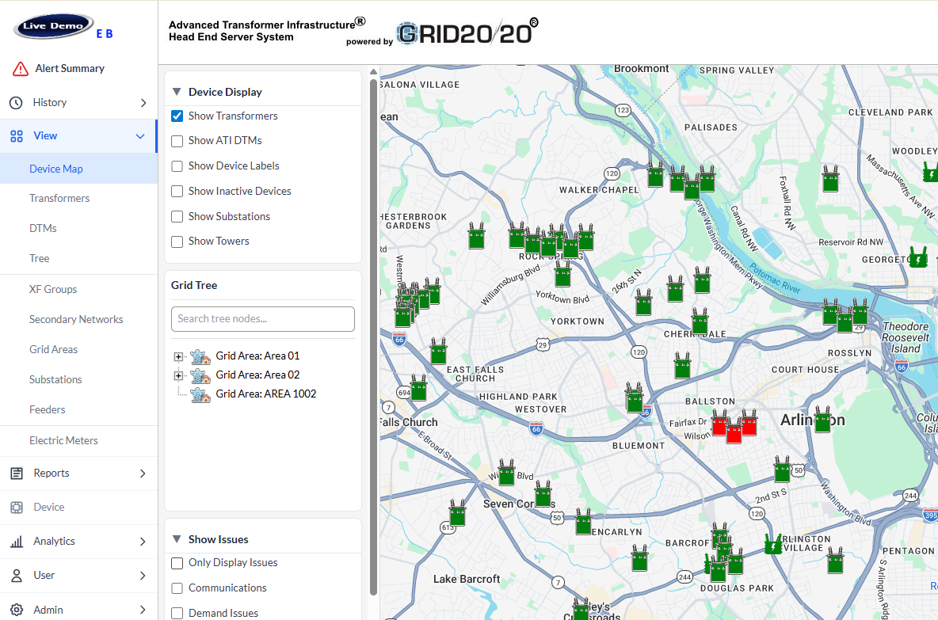Click the Alert Summary warning triangle icon
This screenshot has height=620, width=938.
20,69
